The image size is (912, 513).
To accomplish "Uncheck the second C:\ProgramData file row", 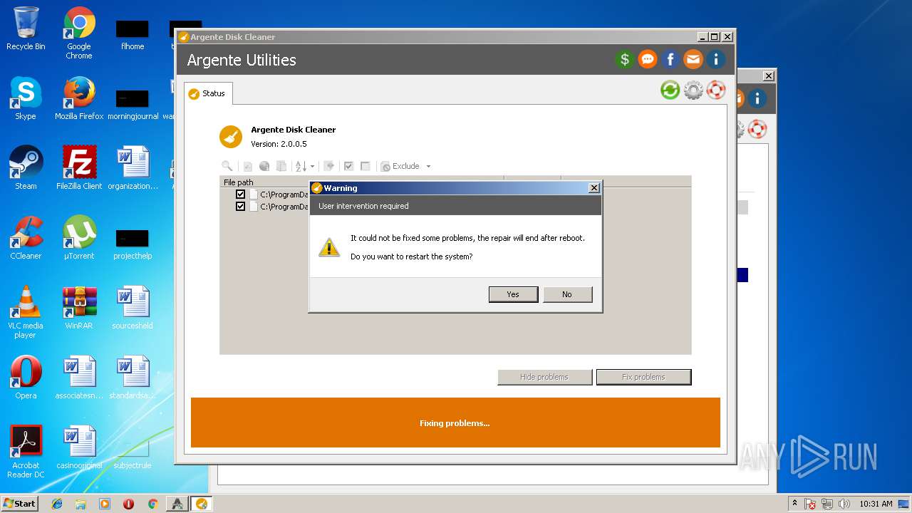I will coord(240,207).
